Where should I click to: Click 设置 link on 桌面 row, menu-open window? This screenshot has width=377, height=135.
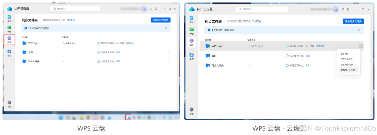click(308, 56)
